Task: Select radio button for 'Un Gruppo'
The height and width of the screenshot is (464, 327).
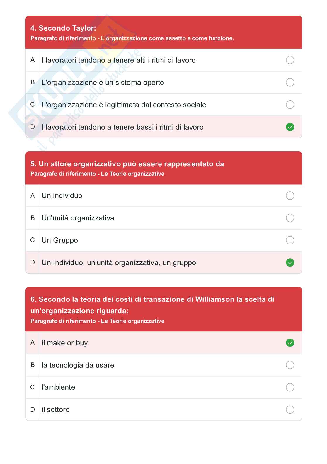Action: (x=290, y=240)
